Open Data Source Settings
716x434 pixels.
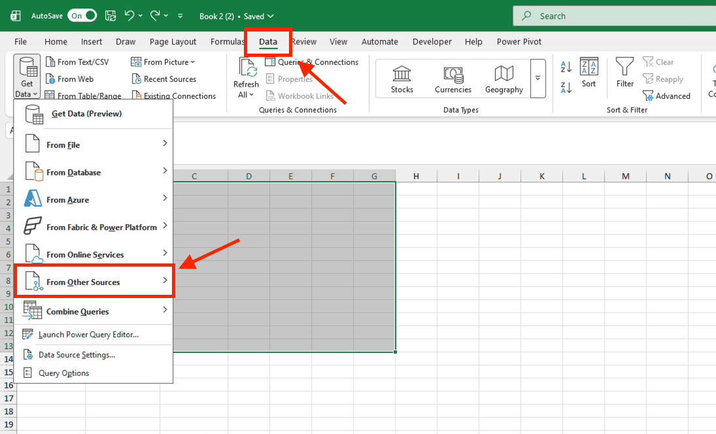[x=93, y=355]
